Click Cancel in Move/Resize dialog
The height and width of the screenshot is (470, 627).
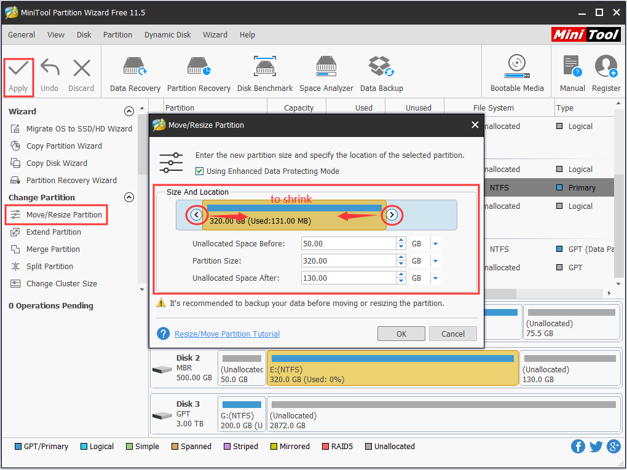452,334
